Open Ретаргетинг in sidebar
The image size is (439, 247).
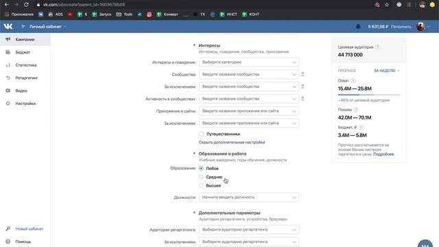(x=25, y=78)
